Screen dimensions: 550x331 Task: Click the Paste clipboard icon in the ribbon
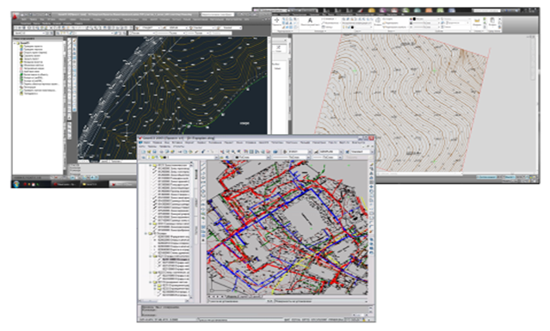[492, 21]
